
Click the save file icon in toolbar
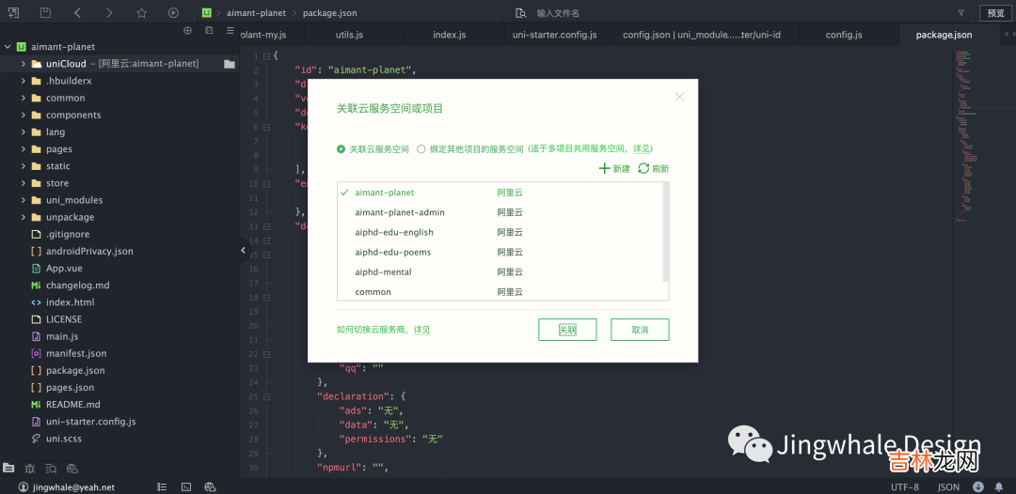pyautogui.click(x=45, y=13)
